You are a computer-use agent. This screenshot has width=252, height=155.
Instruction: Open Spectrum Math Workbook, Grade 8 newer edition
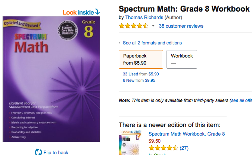tap(187, 134)
